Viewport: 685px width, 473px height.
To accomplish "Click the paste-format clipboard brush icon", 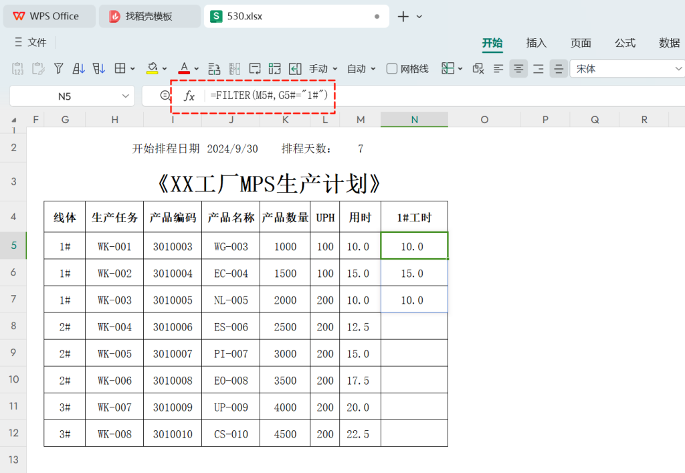I will click(x=38, y=68).
